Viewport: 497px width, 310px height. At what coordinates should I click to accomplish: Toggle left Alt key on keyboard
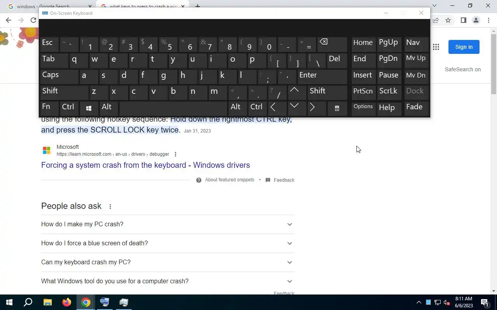[x=108, y=108]
